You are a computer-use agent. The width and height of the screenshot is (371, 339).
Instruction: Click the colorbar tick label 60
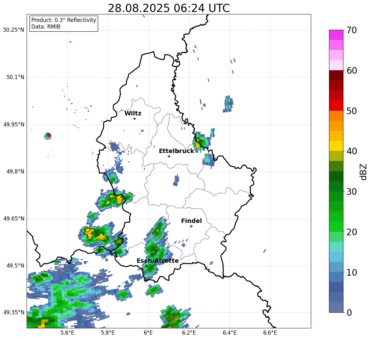(351, 70)
